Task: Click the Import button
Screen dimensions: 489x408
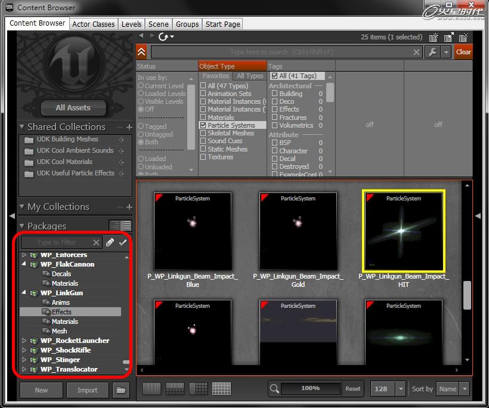Action: [87, 390]
